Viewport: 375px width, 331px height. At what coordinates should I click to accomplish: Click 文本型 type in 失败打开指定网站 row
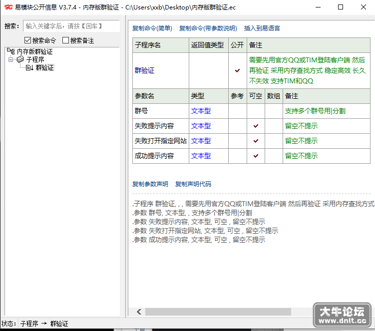click(x=201, y=141)
